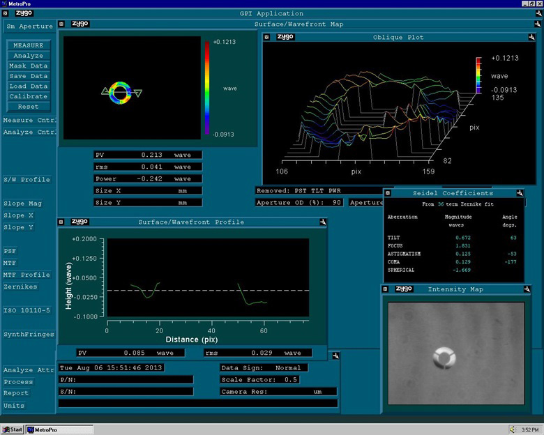Screen dimensions: 544x435
Task: Toggle the Removed: PST TLT PWR control
Action: (x=301, y=190)
